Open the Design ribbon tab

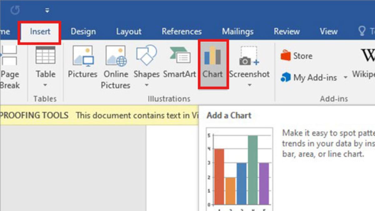point(83,32)
